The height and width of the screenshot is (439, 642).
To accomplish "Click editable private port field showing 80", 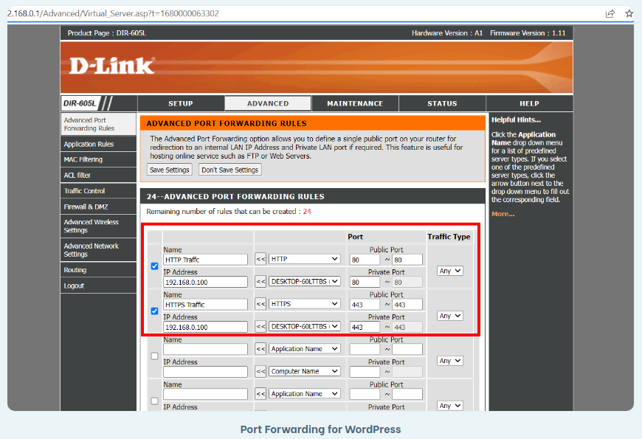I will (365, 282).
